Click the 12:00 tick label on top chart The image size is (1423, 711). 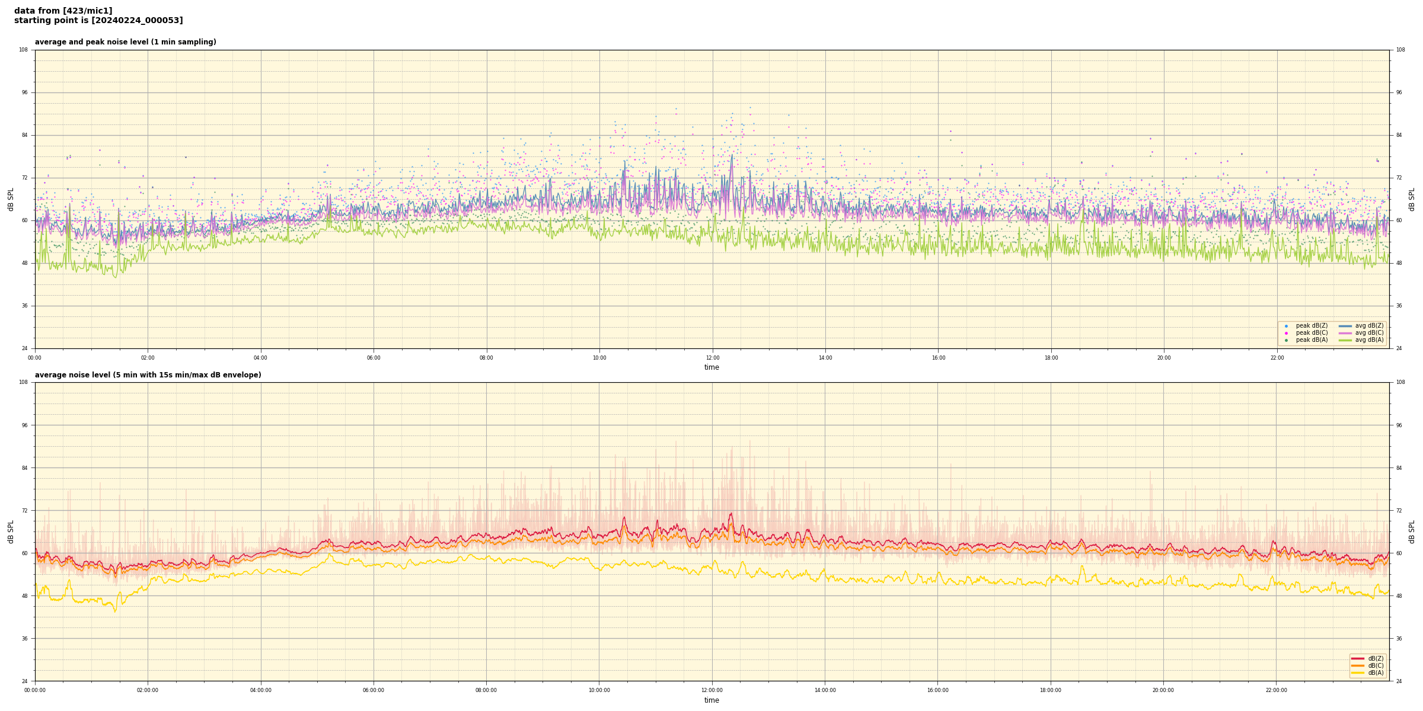712,358
